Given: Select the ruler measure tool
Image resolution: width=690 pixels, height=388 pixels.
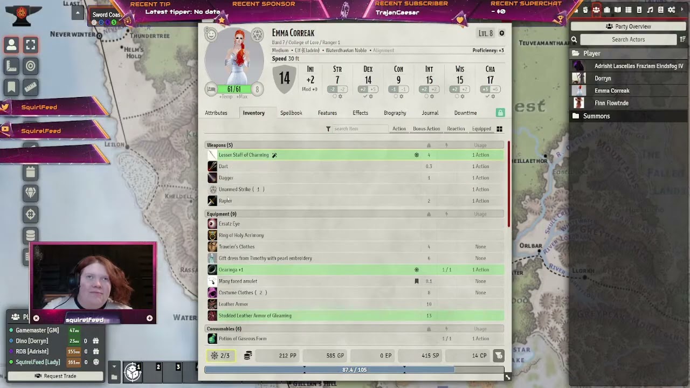Looking at the screenshot, I should [31, 87].
